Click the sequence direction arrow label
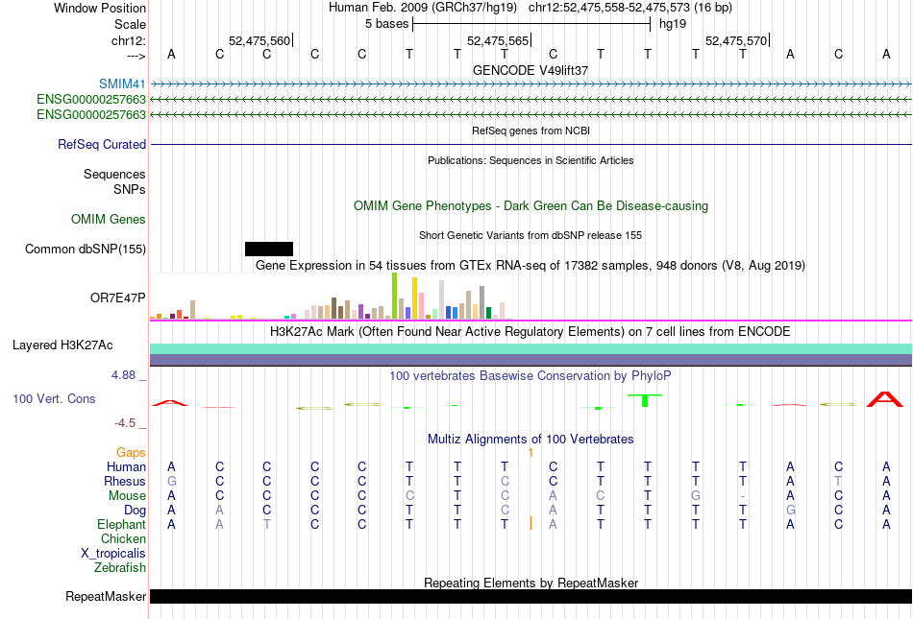Viewport: 913px width, 619px height. tap(136, 56)
